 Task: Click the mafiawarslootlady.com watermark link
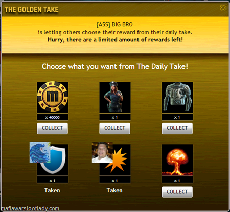point(30,208)
